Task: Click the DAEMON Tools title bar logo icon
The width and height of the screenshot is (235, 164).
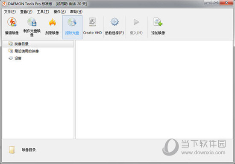Action: (4, 4)
